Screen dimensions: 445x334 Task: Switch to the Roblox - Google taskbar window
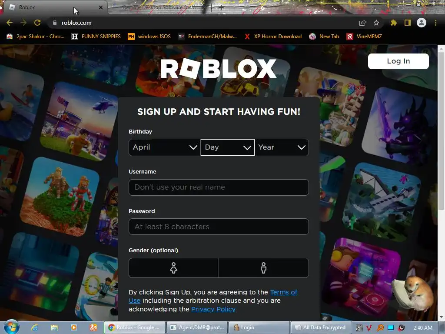click(135, 327)
